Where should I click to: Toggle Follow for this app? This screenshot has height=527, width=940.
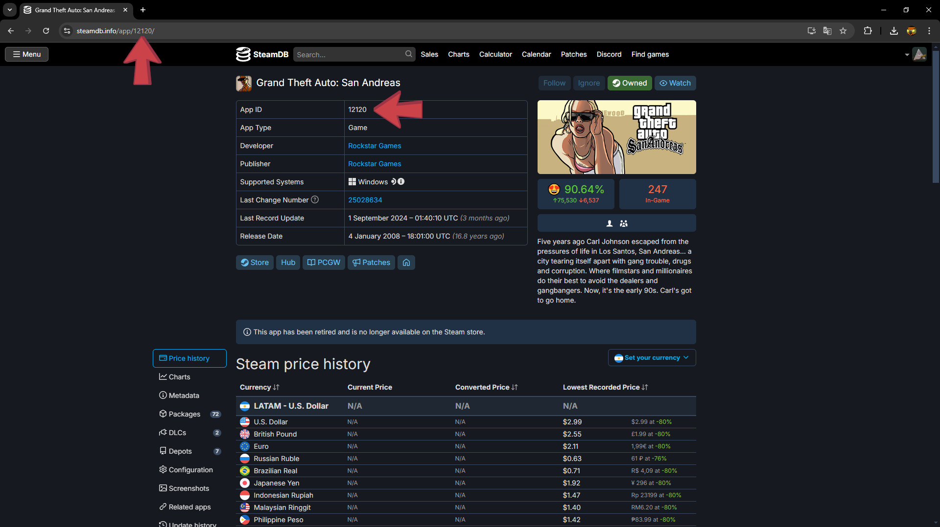(554, 83)
